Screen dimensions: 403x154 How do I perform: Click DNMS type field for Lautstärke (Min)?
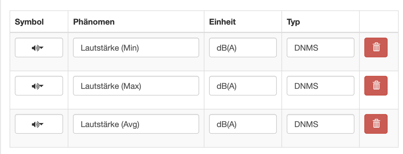(x=320, y=47)
